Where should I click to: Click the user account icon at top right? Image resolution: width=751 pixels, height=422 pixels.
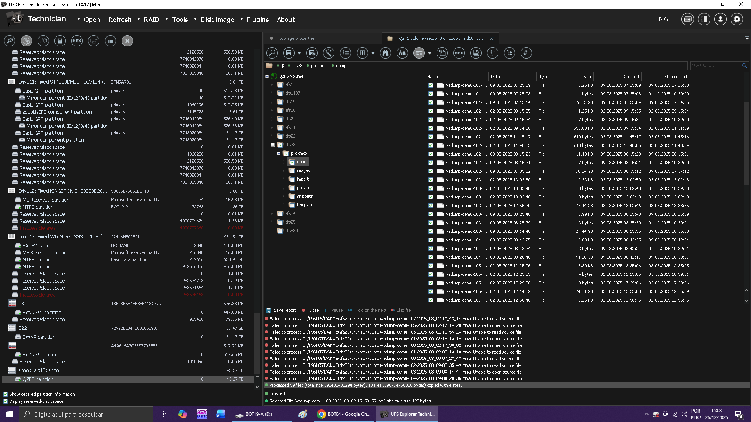click(x=720, y=20)
